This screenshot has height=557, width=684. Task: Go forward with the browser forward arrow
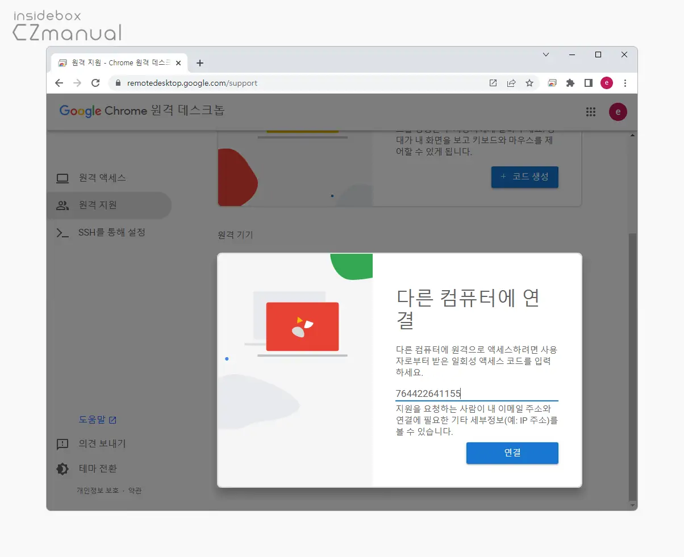77,83
